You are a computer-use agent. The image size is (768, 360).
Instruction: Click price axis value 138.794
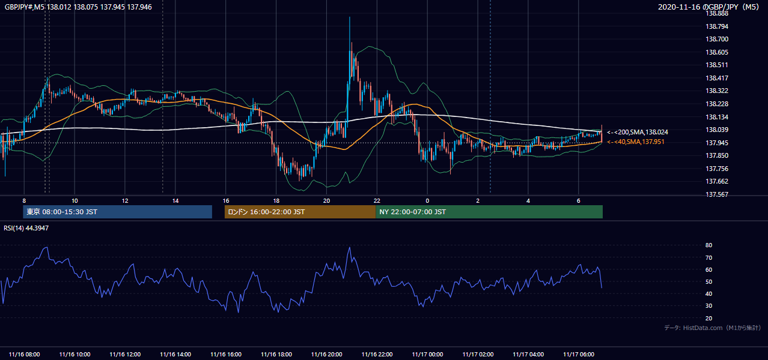(x=717, y=26)
